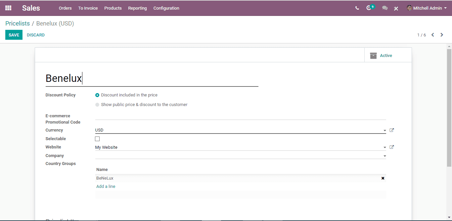Open the Orders menu
This screenshot has width=452, height=221.
[65, 8]
